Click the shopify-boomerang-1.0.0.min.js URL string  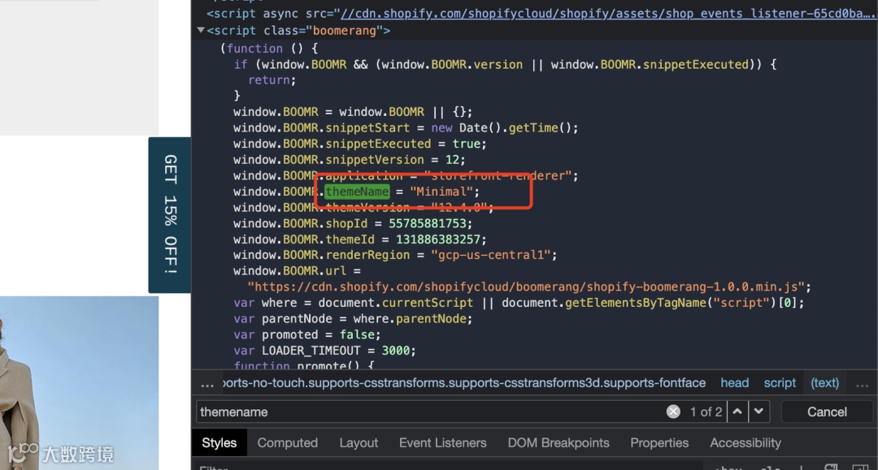pyautogui.click(x=526, y=287)
